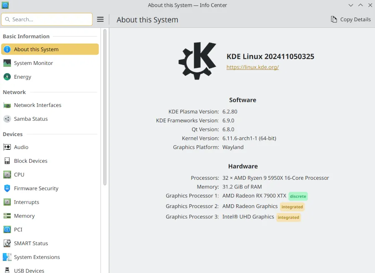Open the Network Interfaces page

click(50, 105)
